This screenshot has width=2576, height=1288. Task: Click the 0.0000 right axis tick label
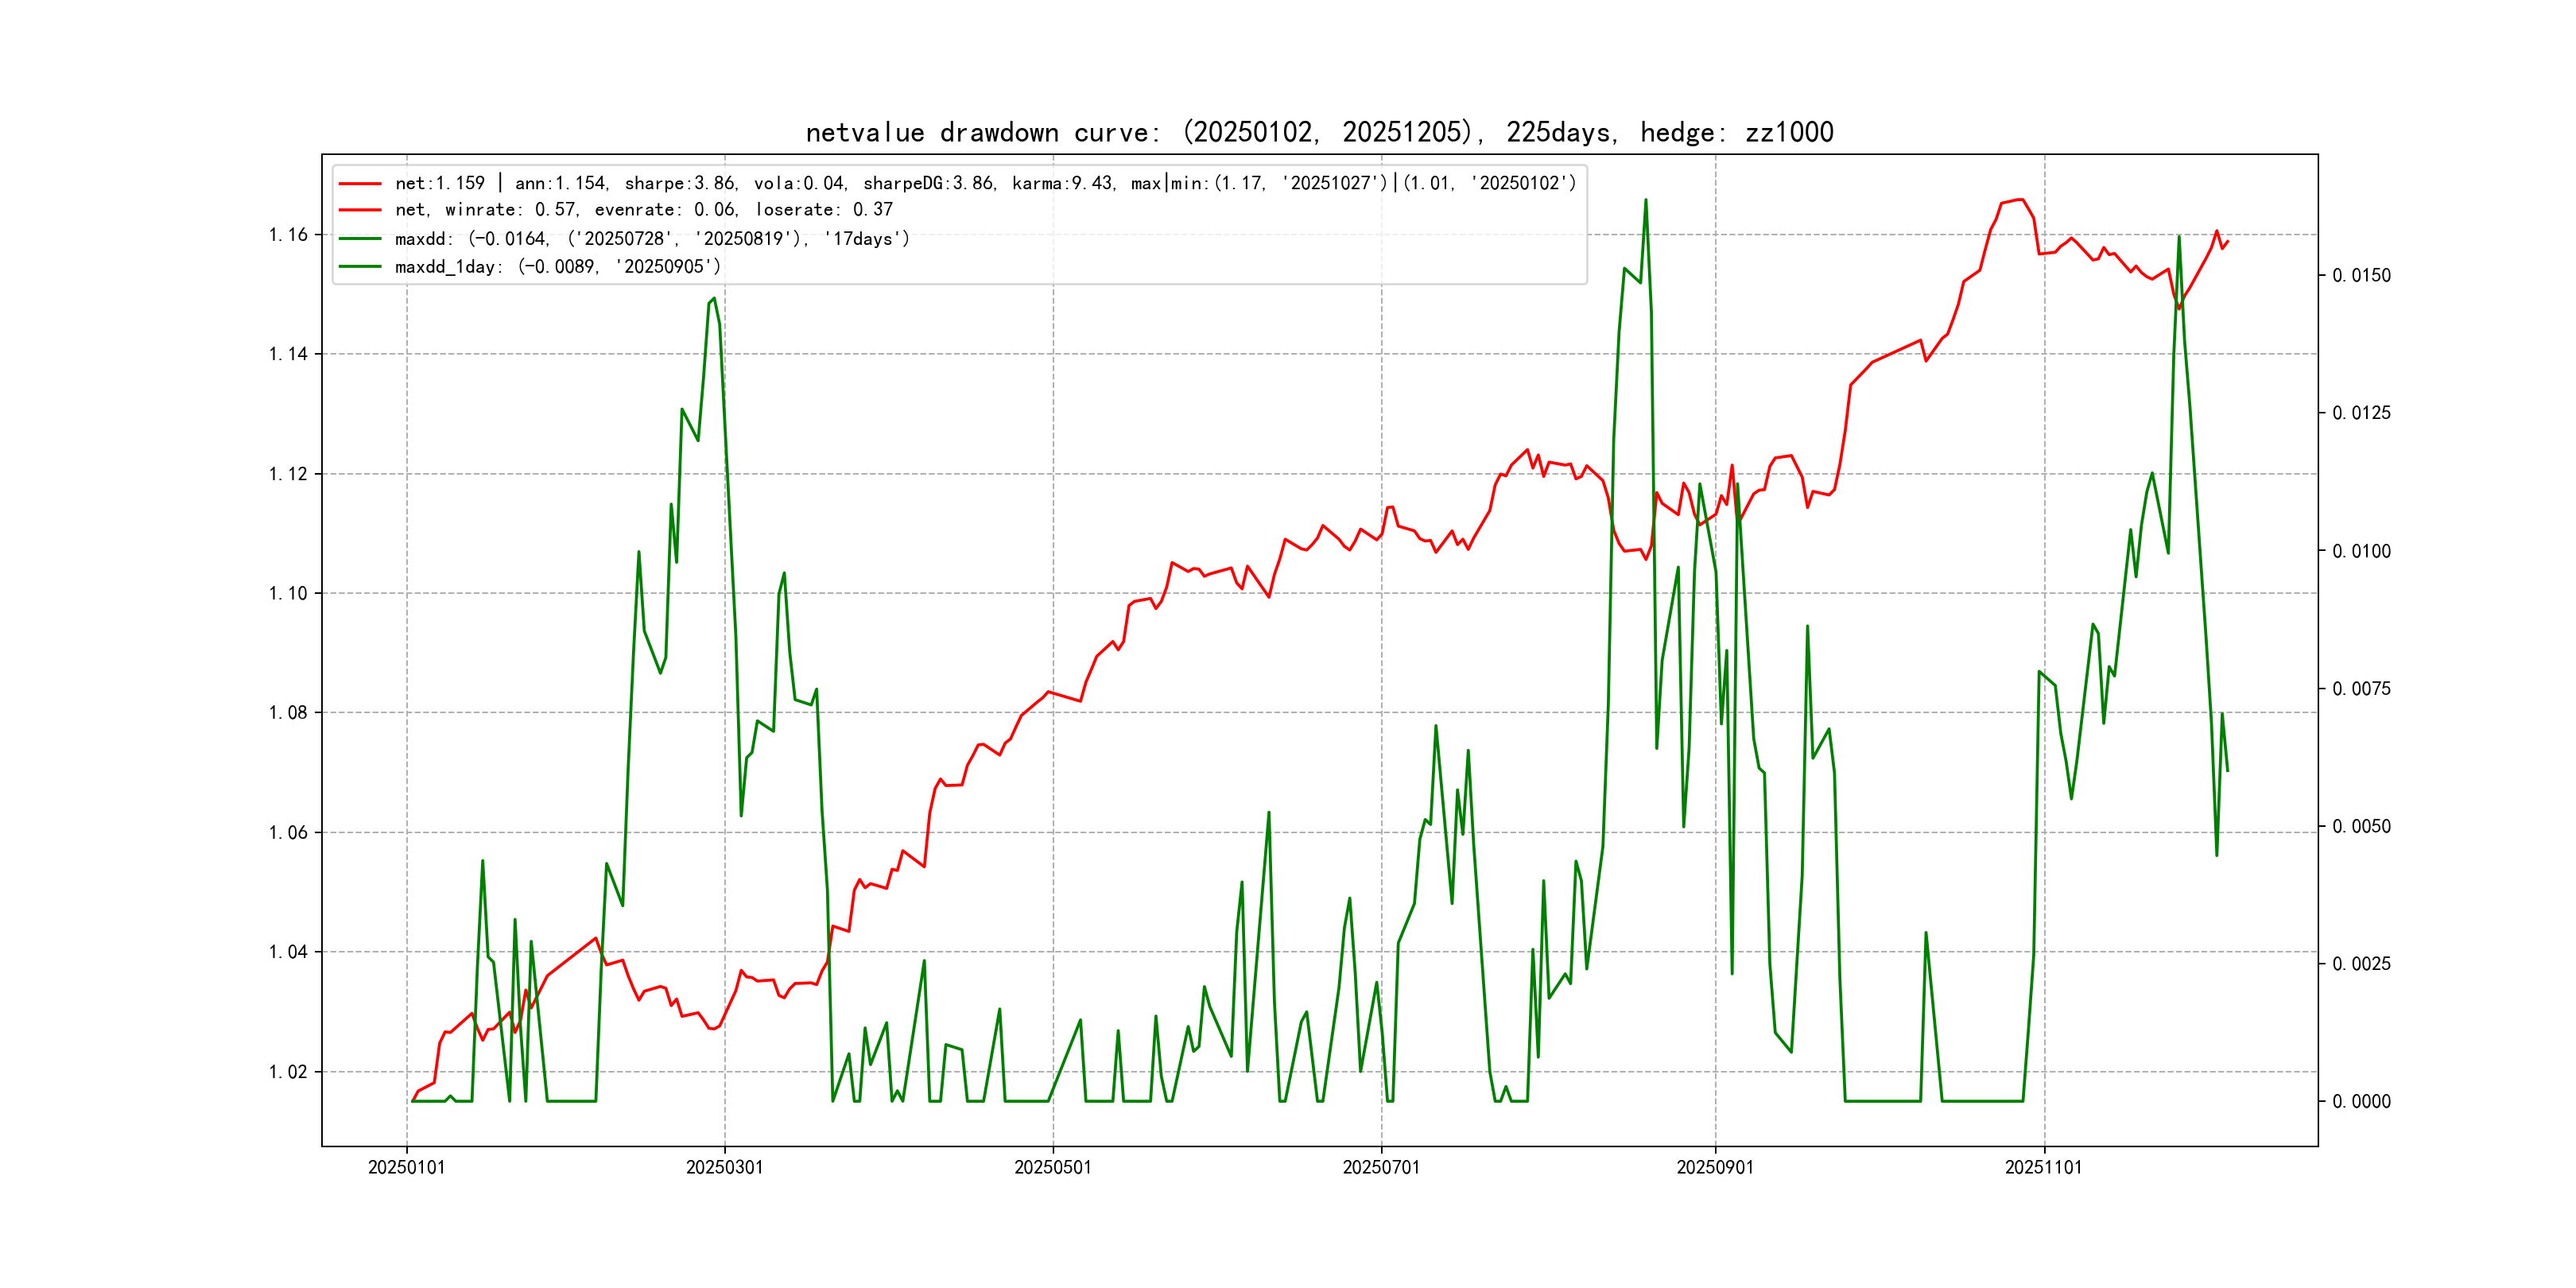pos(2361,1102)
